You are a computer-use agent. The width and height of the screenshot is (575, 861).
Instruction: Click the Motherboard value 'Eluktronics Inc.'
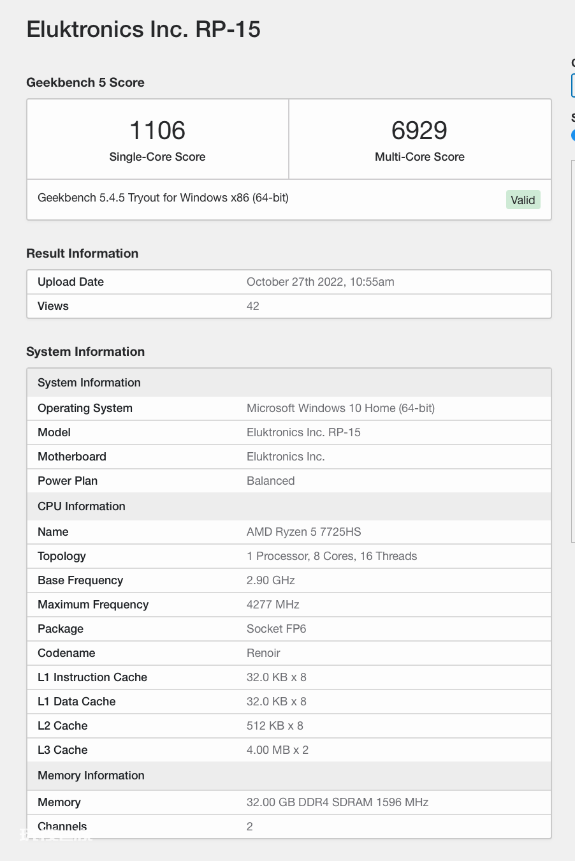pos(286,457)
